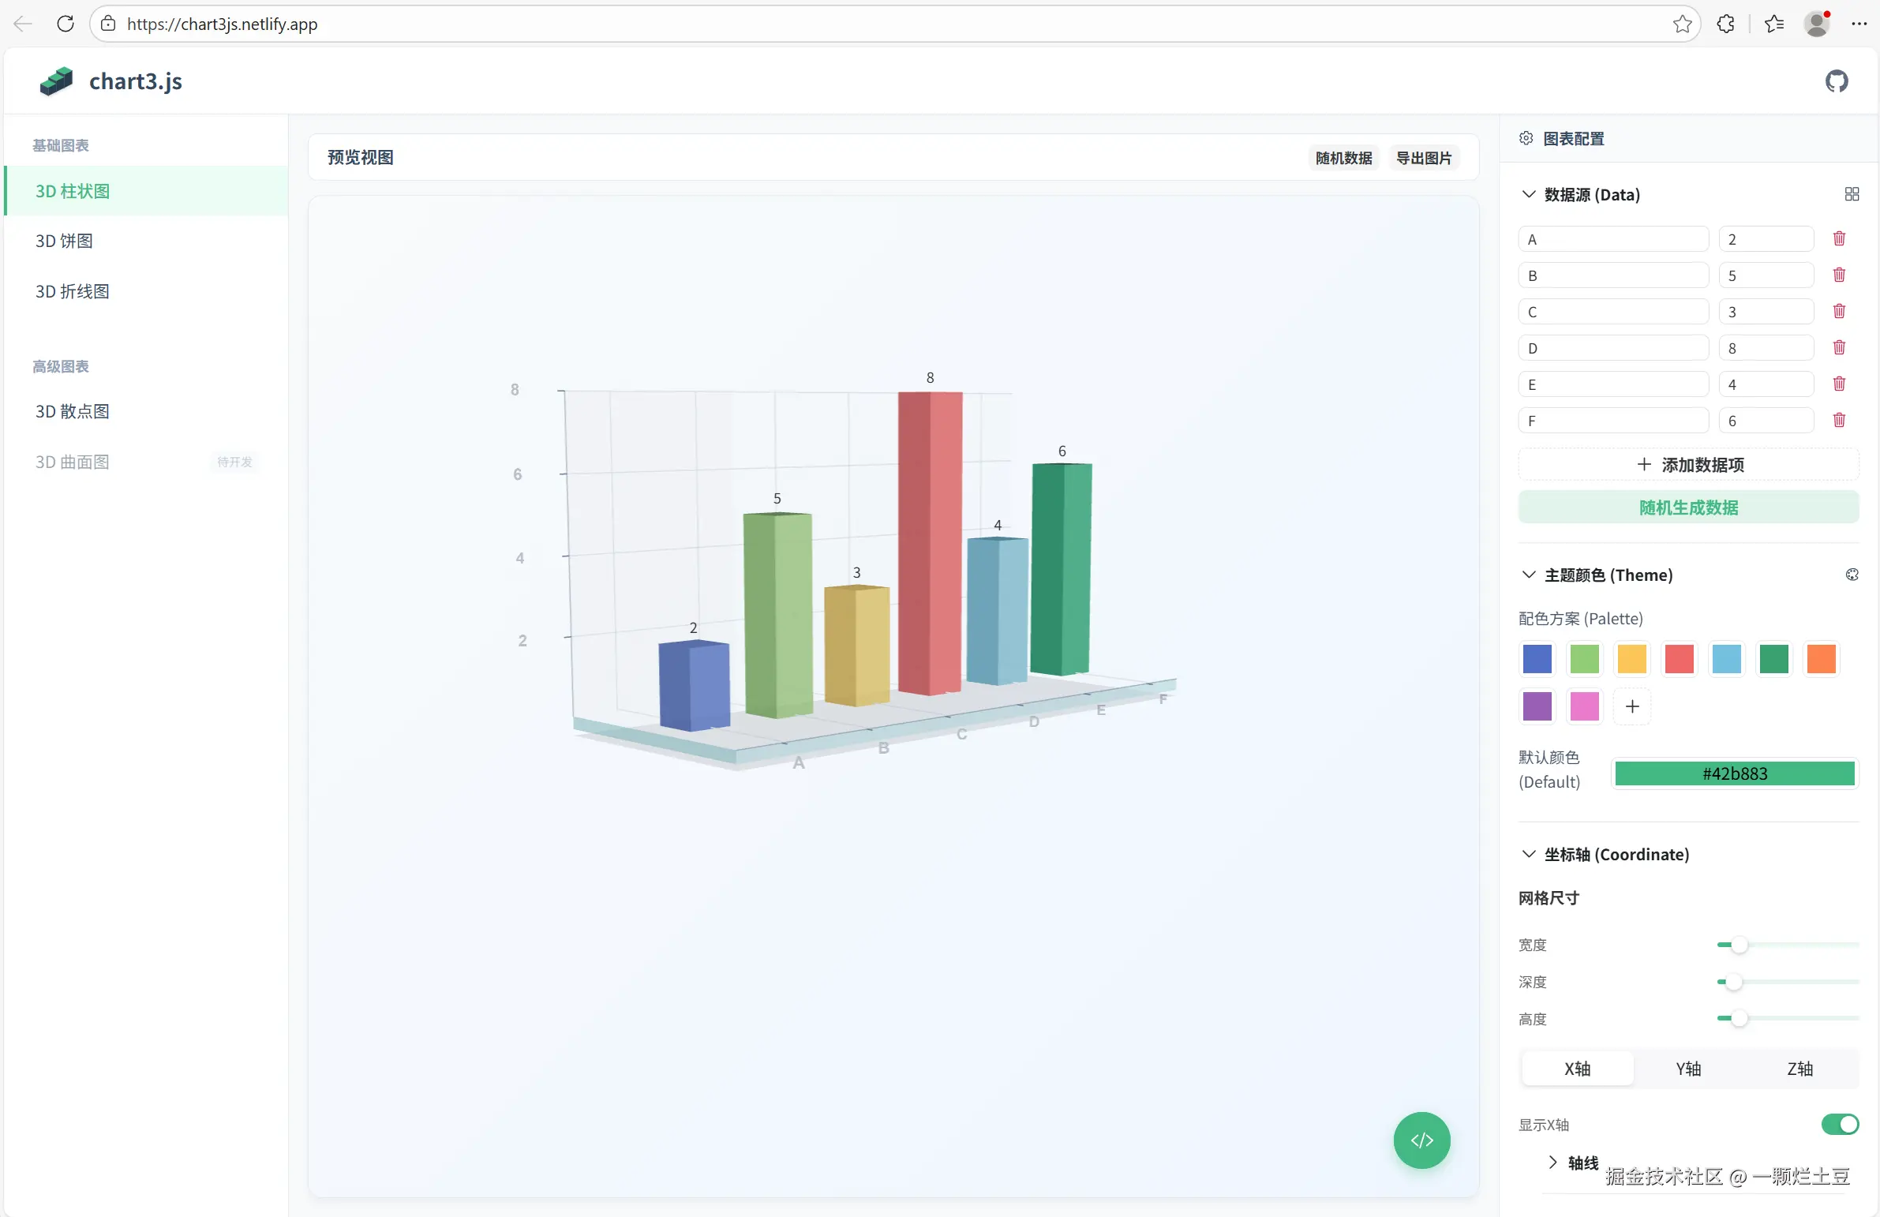Switch to the Y轴 tab
1880x1217 pixels.
click(1688, 1069)
